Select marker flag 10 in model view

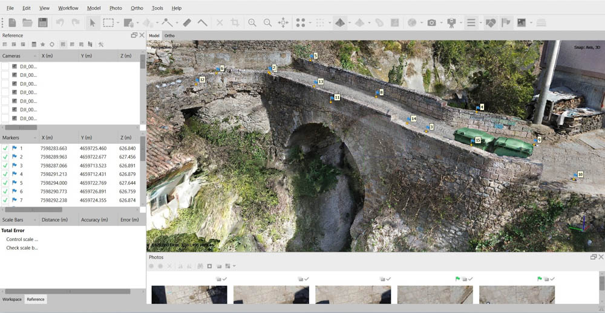click(x=575, y=176)
